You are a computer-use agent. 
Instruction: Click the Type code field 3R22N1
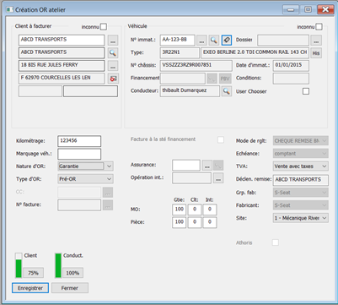tap(180, 53)
